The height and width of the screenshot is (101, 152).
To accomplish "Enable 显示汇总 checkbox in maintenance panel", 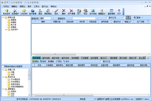I will [x=101, y=61].
